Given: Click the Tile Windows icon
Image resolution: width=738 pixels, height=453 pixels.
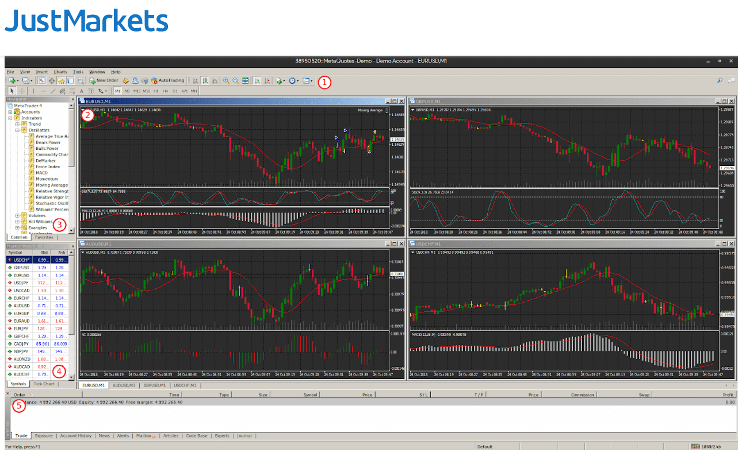Looking at the screenshot, I should (x=245, y=80).
